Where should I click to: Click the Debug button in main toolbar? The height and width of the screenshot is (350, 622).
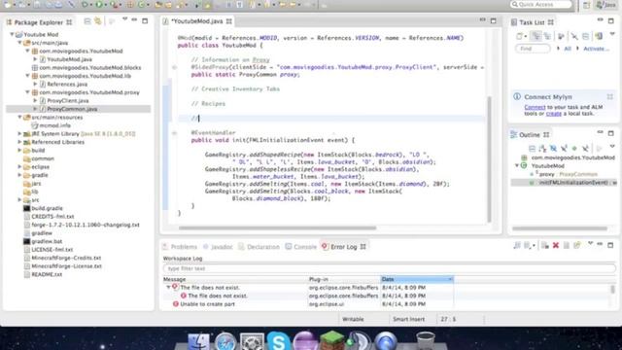point(85,4)
